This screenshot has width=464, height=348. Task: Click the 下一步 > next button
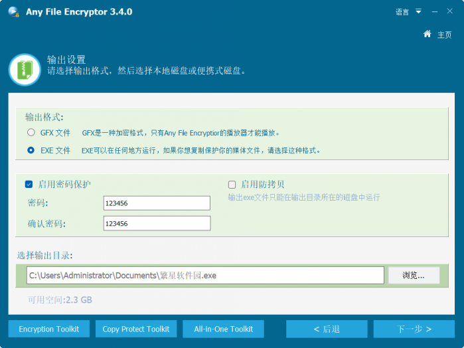pos(414,329)
